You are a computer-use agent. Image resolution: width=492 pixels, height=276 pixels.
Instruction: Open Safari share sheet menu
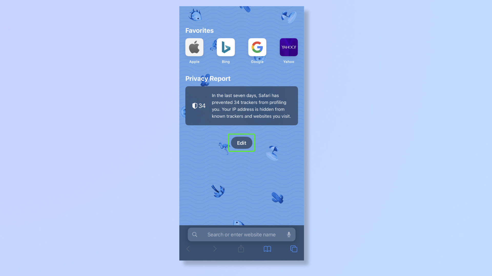click(241, 249)
